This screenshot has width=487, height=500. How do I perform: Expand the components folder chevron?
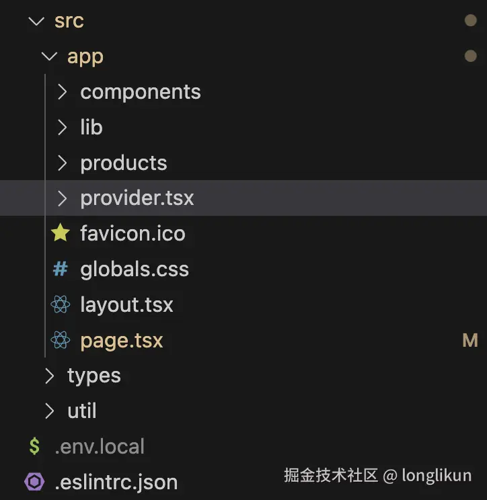(62, 92)
